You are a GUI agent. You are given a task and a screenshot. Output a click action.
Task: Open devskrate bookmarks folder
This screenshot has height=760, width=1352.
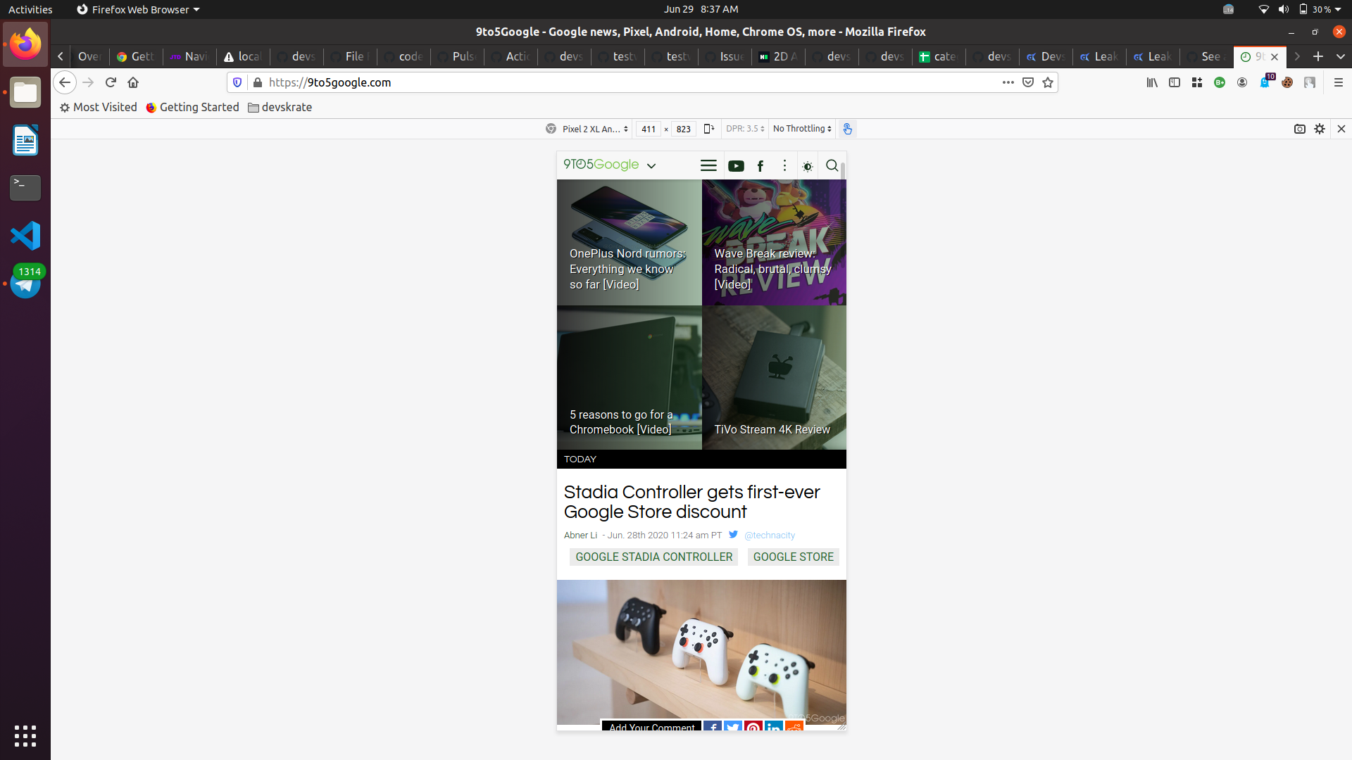click(x=280, y=107)
